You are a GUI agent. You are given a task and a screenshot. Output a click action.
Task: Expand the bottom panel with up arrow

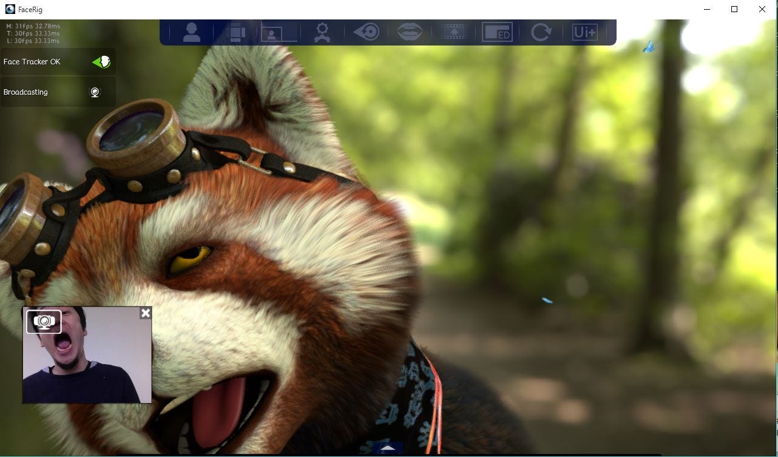coord(388,449)
